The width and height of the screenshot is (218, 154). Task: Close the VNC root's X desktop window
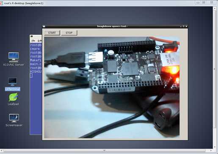[212, 3]
